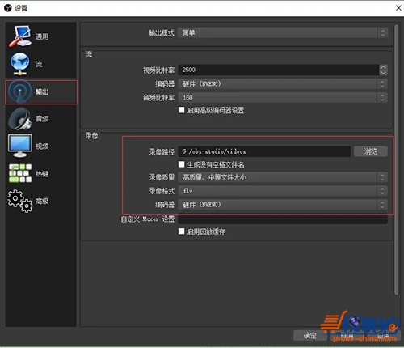This screenshot has height=348, width=404.
Task: Click the 确定 confirm button
Action: pyautogui.click(x=309, y=335)
